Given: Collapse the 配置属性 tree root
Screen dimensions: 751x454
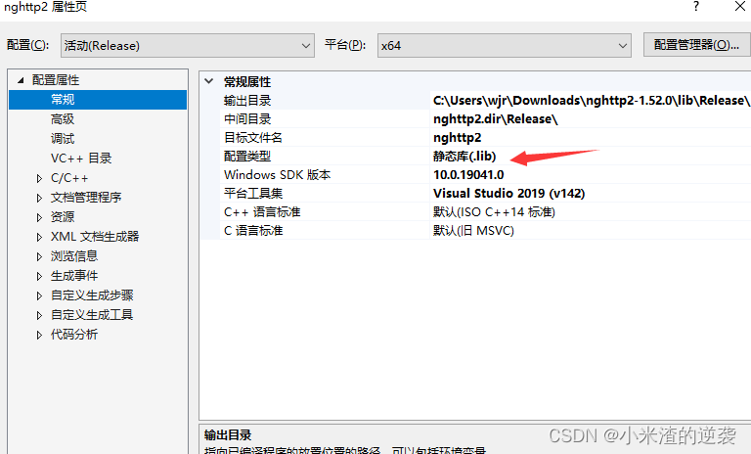Looking at the screenshot, I should tap(21, 80).
